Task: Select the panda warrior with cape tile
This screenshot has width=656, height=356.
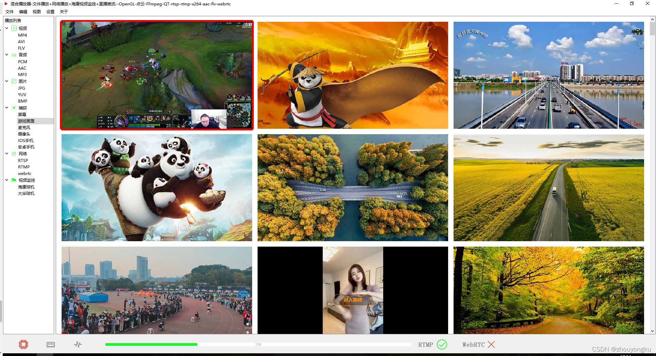Action: pyautogui.click(x=353, y=75)
